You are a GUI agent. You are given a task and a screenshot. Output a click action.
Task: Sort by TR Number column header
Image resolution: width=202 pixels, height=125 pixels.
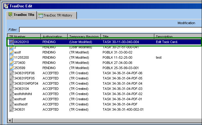coord(24,36)
